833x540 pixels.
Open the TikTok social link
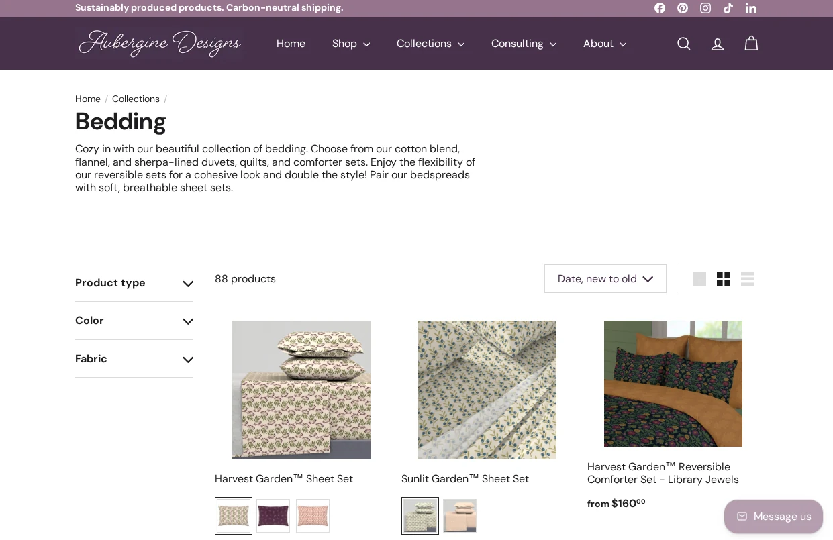tap(728, 8)
